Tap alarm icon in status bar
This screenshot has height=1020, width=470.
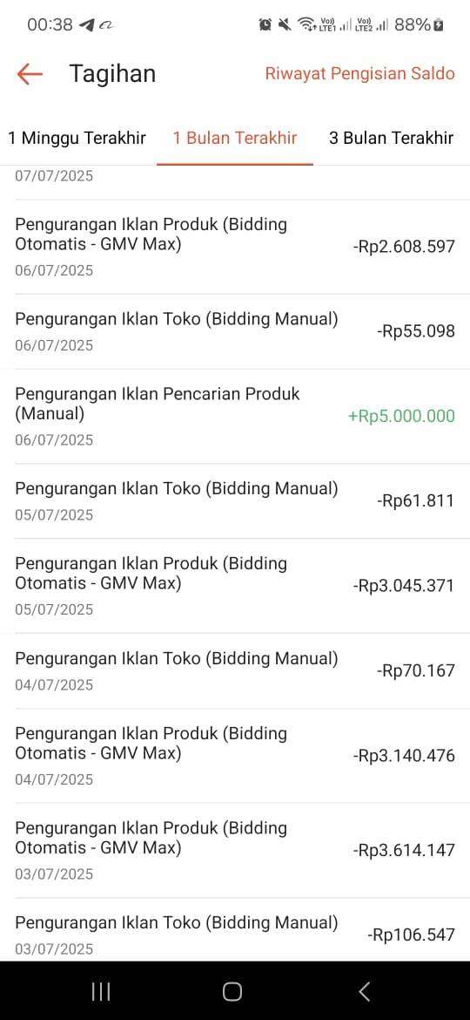point(265,24)
